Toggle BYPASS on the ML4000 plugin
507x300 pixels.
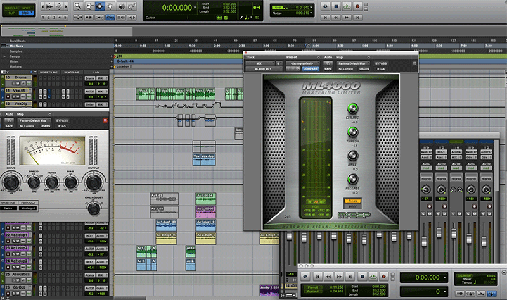[x=381, y=63]
